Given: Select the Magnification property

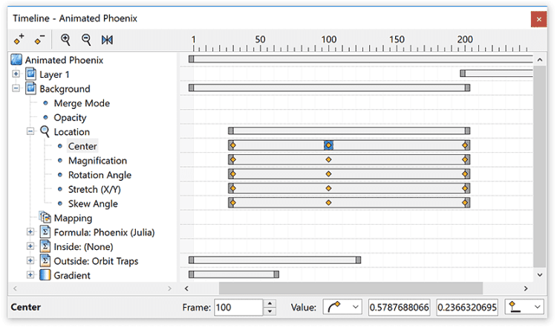Looking at the screenshot, I should (x=97, y=161).
